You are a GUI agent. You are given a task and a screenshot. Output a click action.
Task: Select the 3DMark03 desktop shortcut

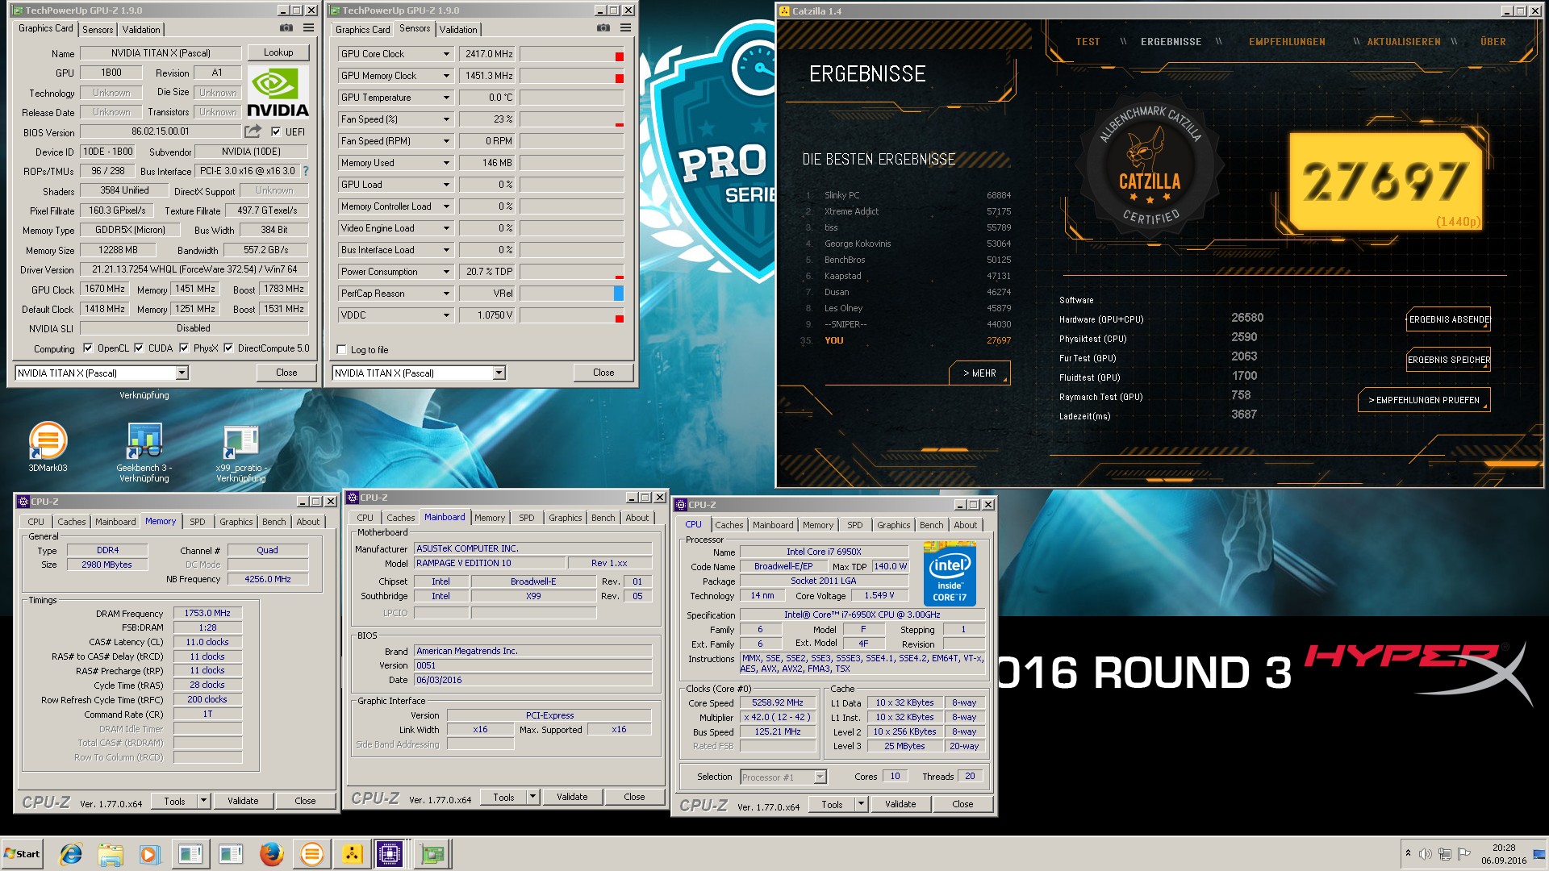tap(48, 448)
